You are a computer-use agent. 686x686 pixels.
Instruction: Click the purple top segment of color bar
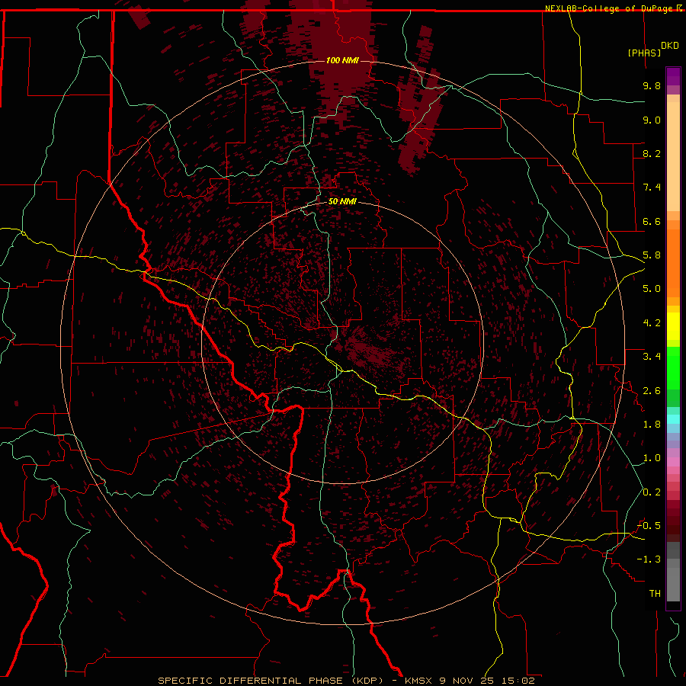(673, 76)
